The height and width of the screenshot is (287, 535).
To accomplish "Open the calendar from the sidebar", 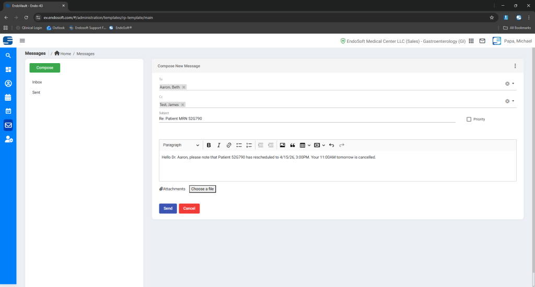I will (x=8, y=97).
